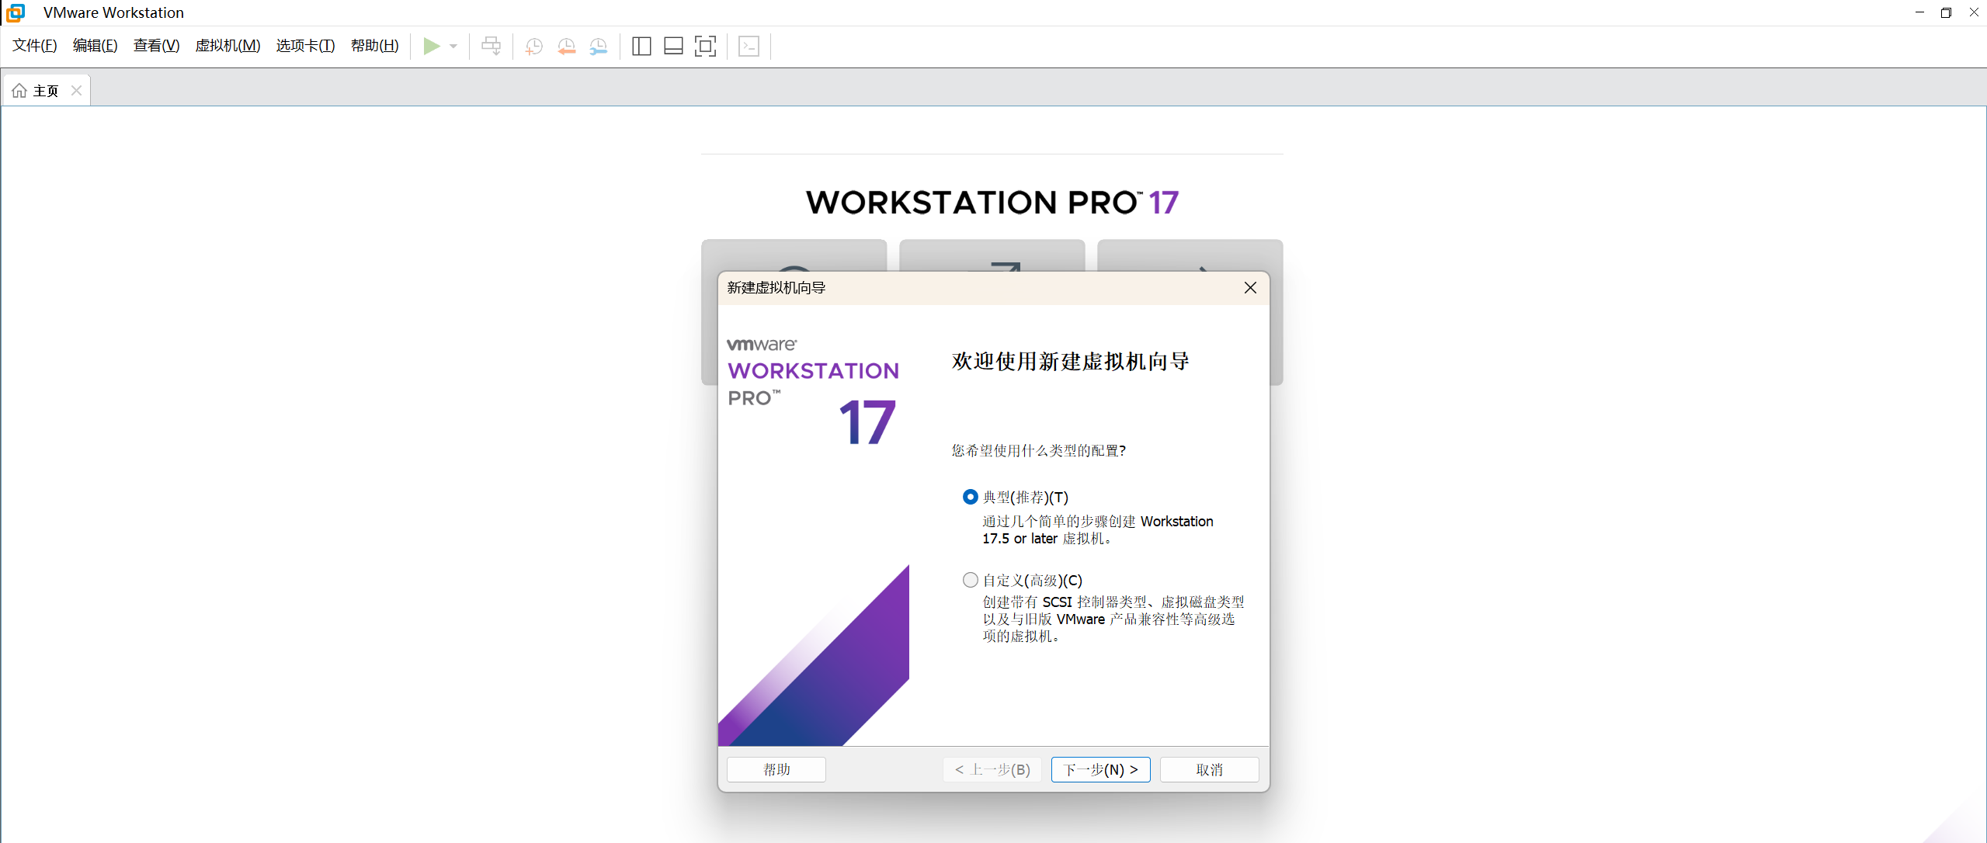Click the console view terminal icon

tap(749, 47)
